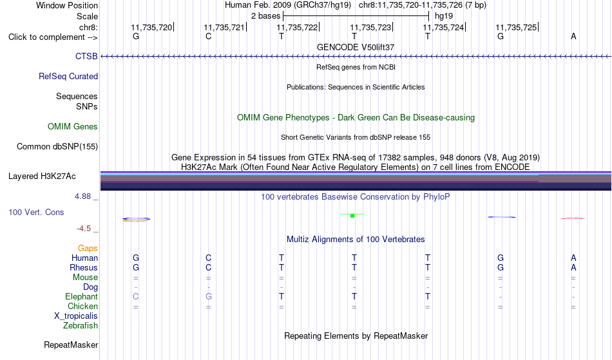Click the layered H3K27Ac signal band

[356, 181]
